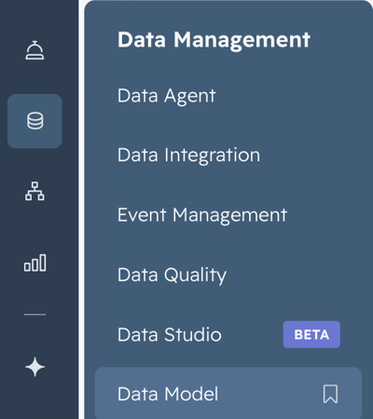Click the horizontal divider line in the sidebar

[35, 315]
